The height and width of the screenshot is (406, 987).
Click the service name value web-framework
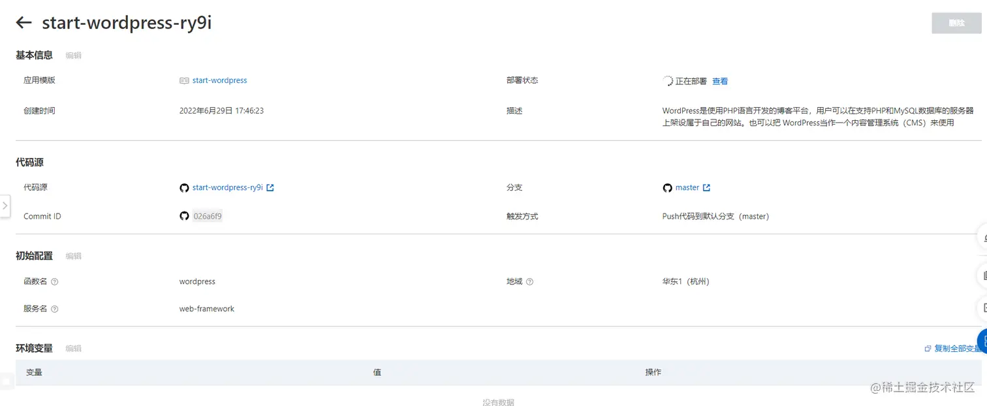click(x=207, y=309)
